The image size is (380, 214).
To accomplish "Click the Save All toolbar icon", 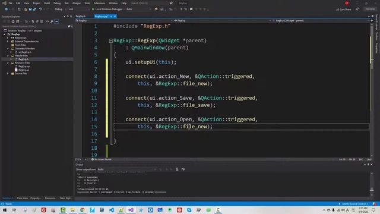I will (x=34, y=10).
